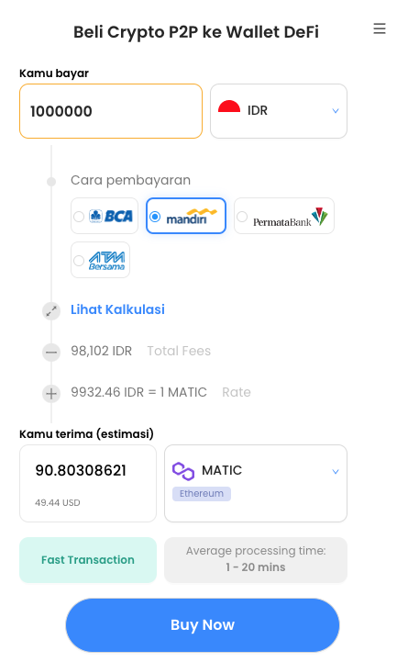Viewport: 408px width, 662px height.
Task: Open the hamburger menu icon
Action: point(380,28)
